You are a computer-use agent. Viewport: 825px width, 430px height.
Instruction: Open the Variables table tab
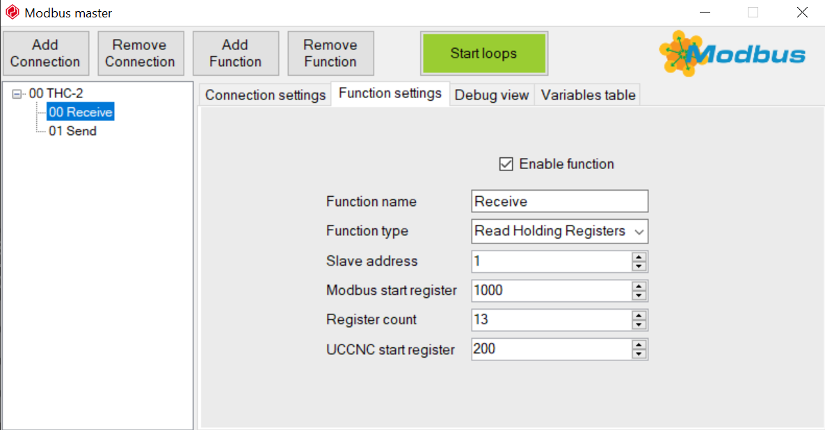click(x=588, y=95)
